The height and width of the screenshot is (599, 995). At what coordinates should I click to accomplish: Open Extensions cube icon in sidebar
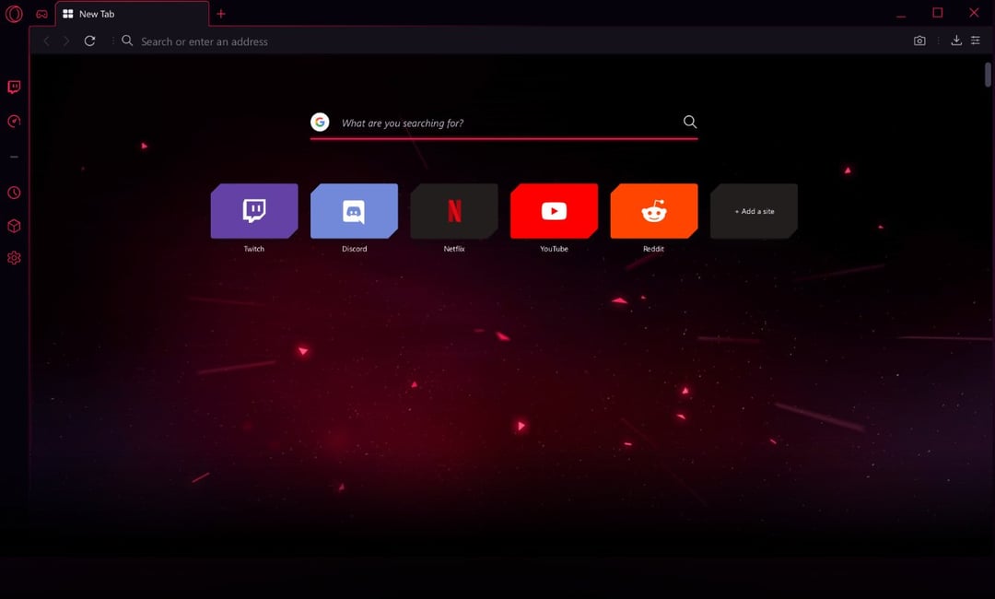click(14, 226)
